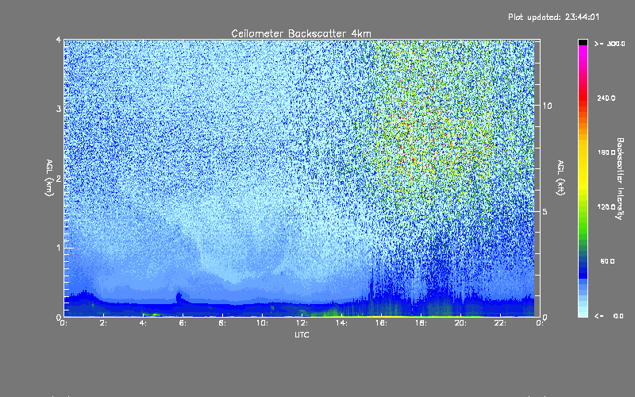Click the "20:" UTC time tick label
The height and width of the screenshot is (397, 635).
[460, 323]
